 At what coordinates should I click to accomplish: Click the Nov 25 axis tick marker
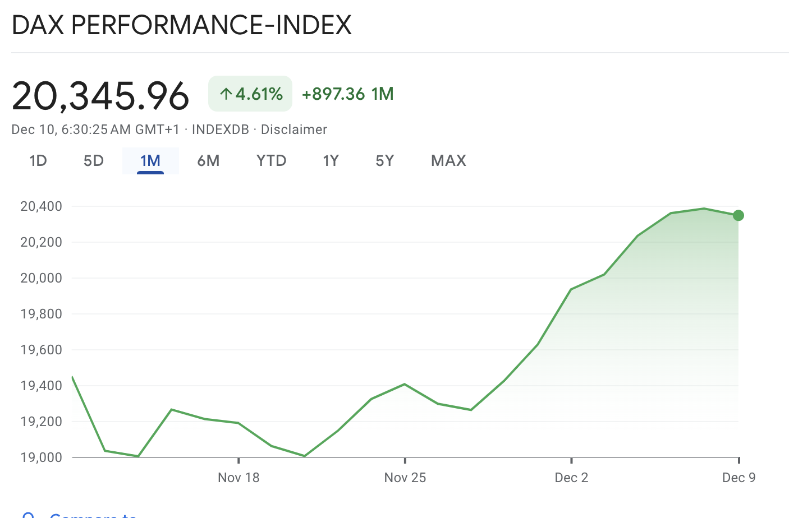405,461
